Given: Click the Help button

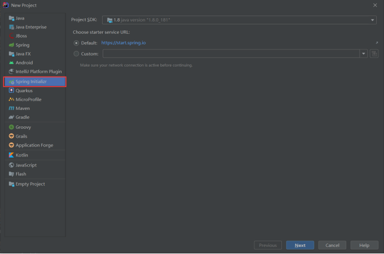Looking at the screenshot, I should pyautogui.click(x=364, y=245).
